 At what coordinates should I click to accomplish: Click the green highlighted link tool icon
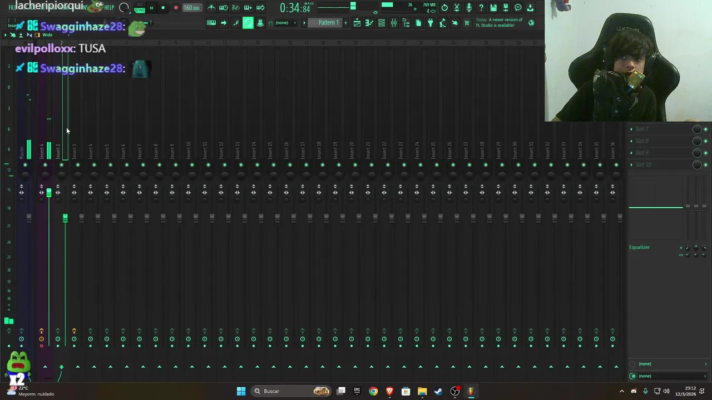click(x=248, y=23)
